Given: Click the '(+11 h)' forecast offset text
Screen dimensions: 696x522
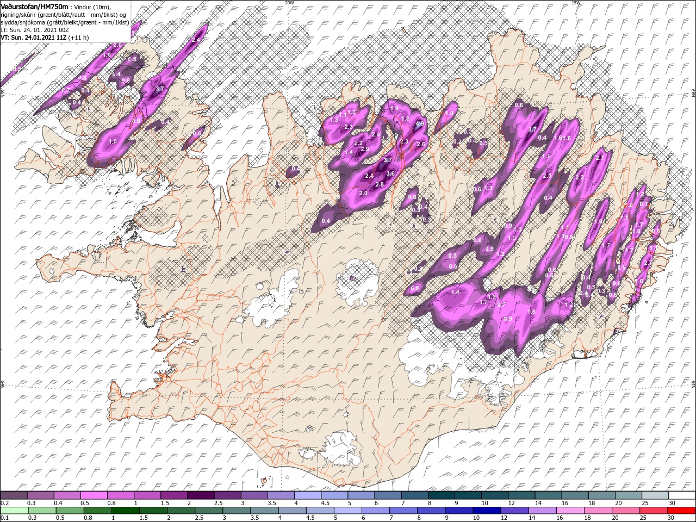Looking at the screenshot, I should coord(79,38).
